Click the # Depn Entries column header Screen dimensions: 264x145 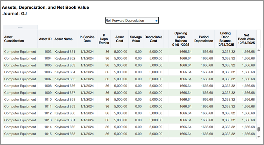pyautogui.click(x=104, y=39)
